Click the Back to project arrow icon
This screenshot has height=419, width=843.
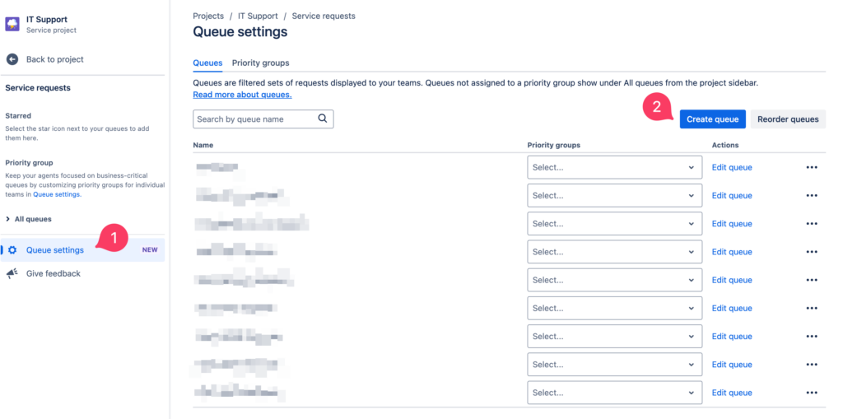click(x=12, y=59)
